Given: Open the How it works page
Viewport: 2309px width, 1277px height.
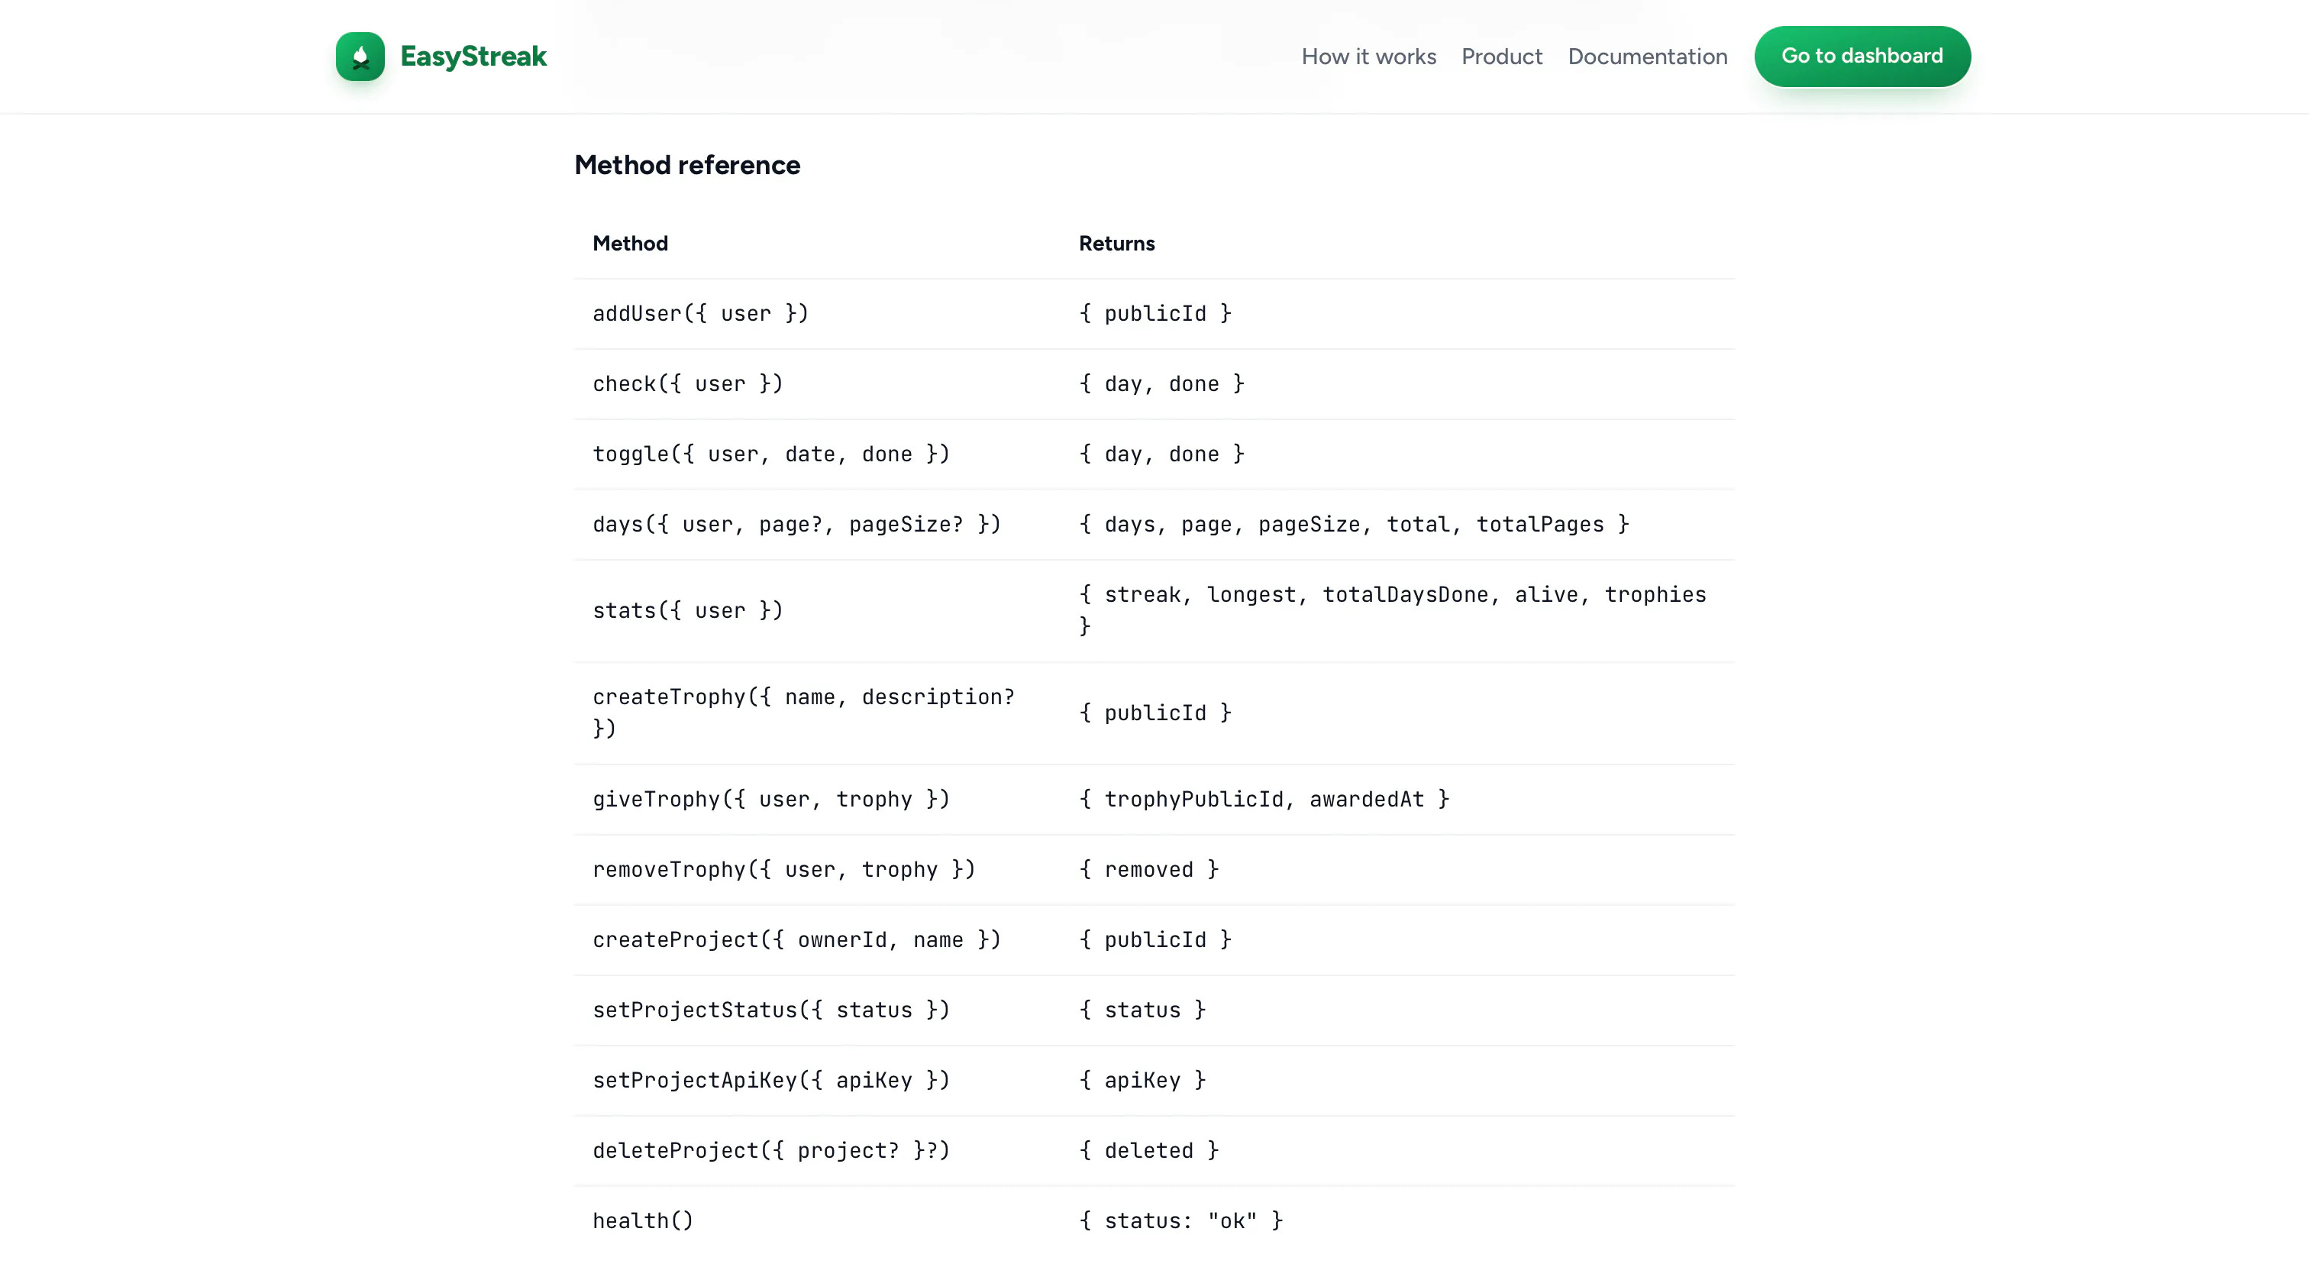Looking at the screenshot, I should [1369, 57].
